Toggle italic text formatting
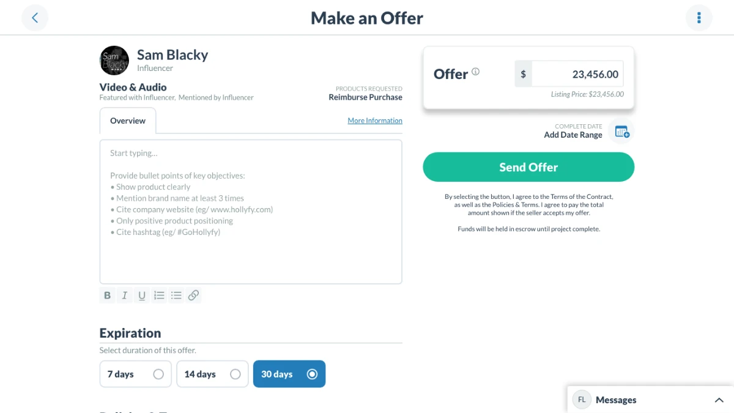734x413 pixels. [x=124, y=296]
